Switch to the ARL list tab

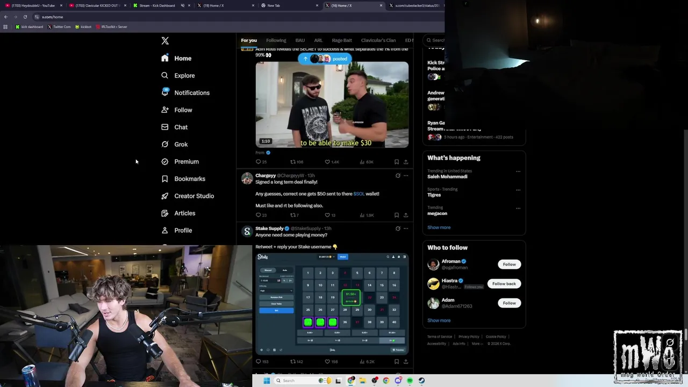318,40
